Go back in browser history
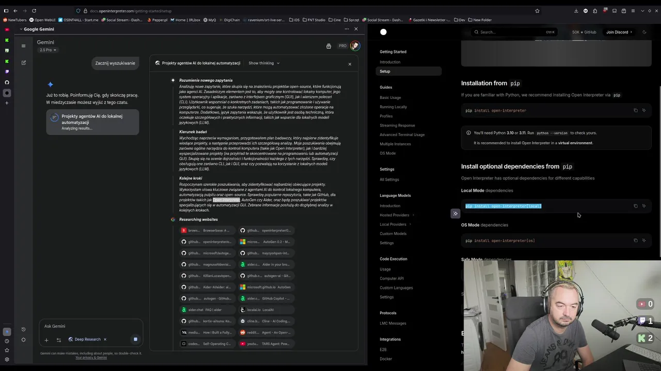661x371 pixels. click(x=15, y=11)
